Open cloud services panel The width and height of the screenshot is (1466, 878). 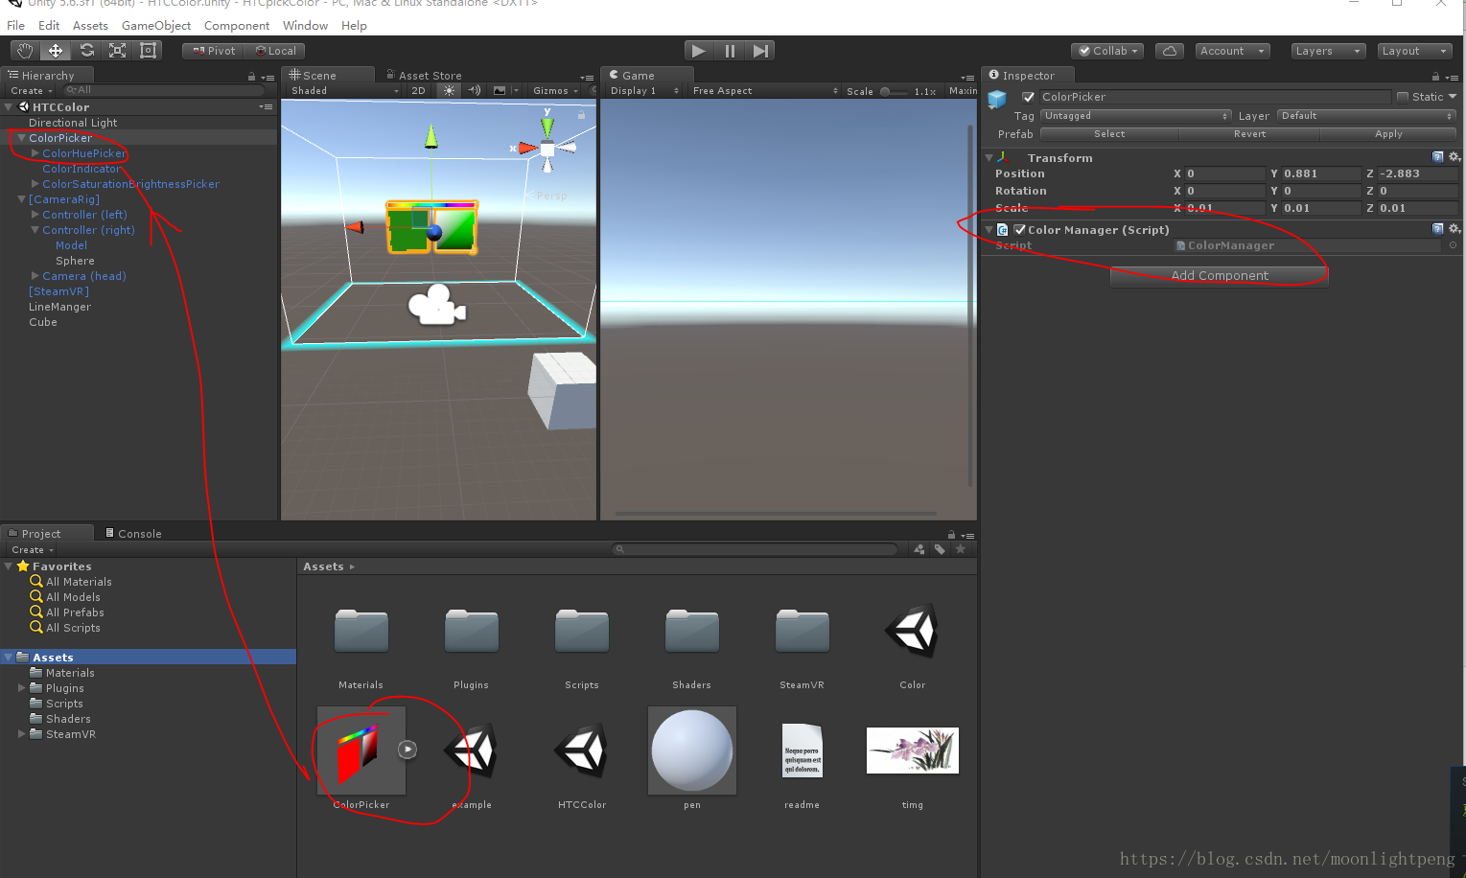pyautogui.click(x=1170, y=51)
